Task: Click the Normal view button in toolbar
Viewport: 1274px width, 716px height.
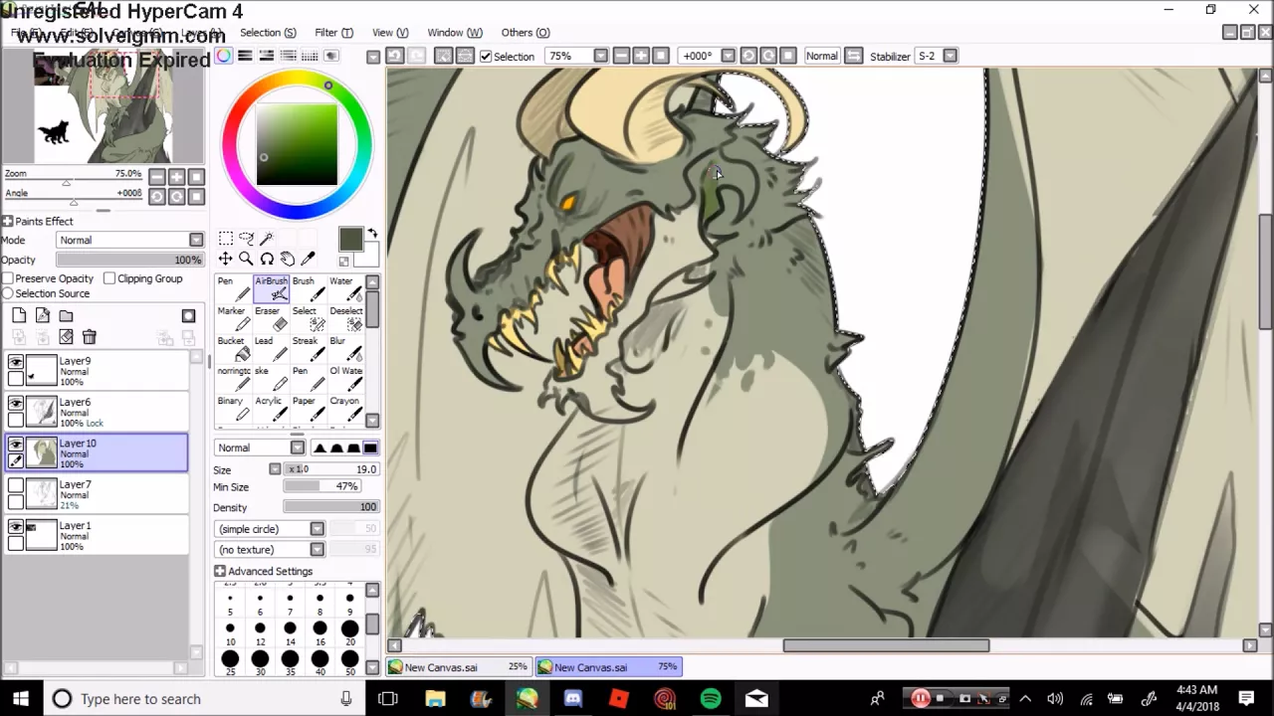Action: tap(822, 56)
